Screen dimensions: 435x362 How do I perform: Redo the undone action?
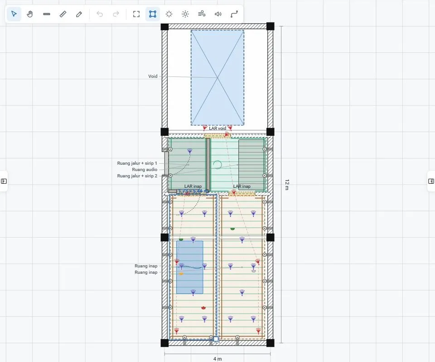(x=116, y=14)
